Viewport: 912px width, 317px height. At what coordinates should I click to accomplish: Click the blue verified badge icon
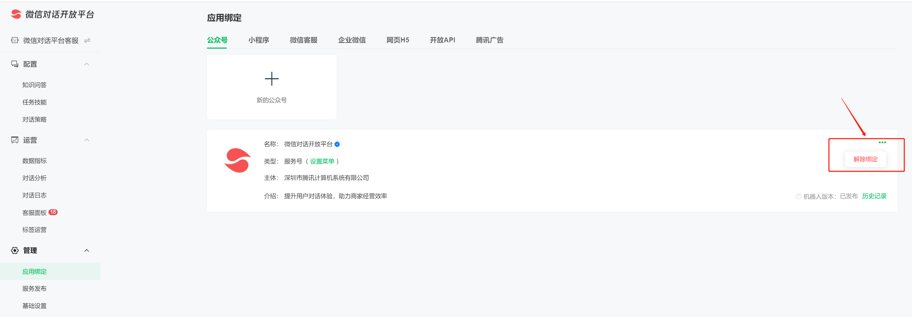click(x=337, y=144)
